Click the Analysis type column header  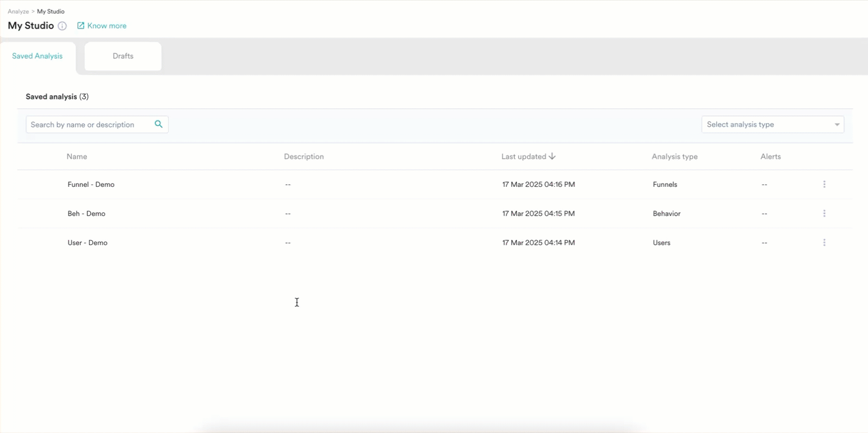675,157
